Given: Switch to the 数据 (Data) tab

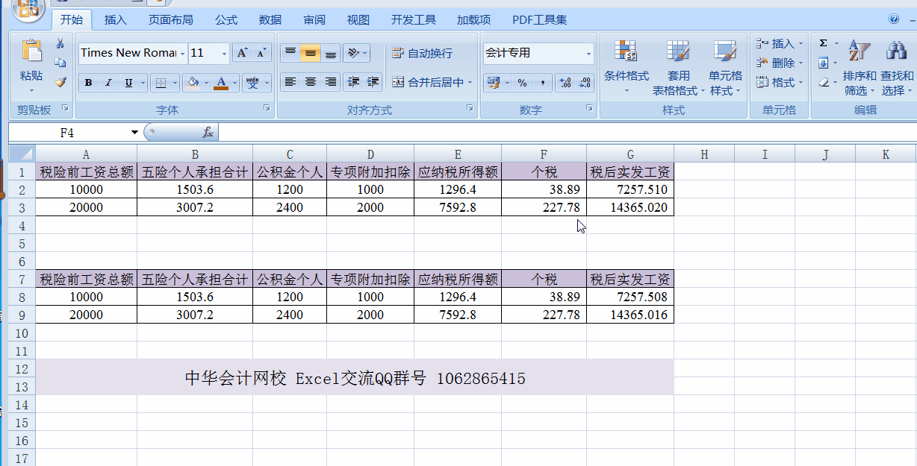Looking at the screenshot, I should coord(270,20).
